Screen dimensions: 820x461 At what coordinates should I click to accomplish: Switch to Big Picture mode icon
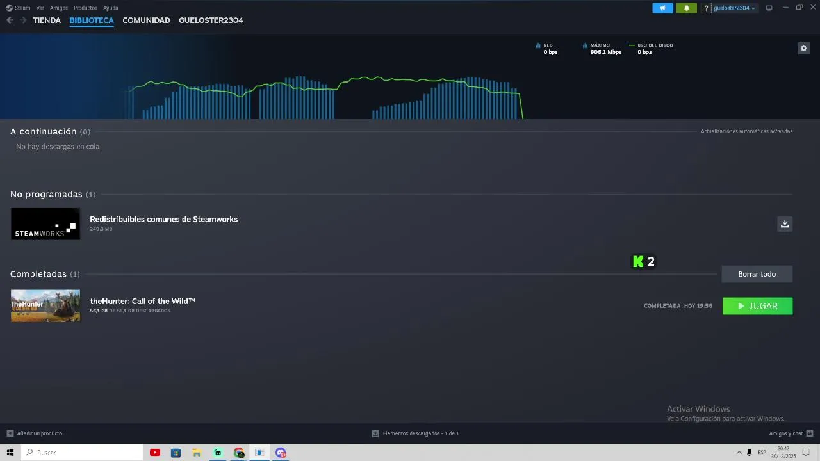coord(769,8)
